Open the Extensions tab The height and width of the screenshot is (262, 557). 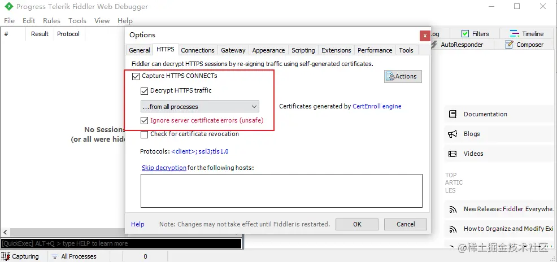[x=336, y=50]
